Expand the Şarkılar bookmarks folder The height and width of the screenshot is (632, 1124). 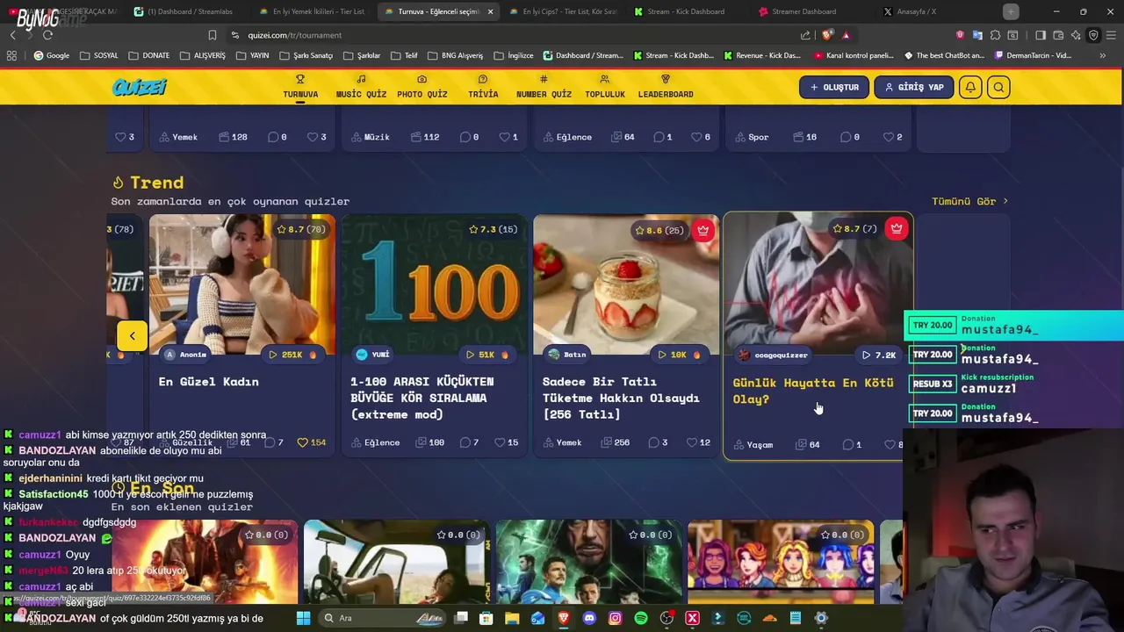[x=361, y=55]
